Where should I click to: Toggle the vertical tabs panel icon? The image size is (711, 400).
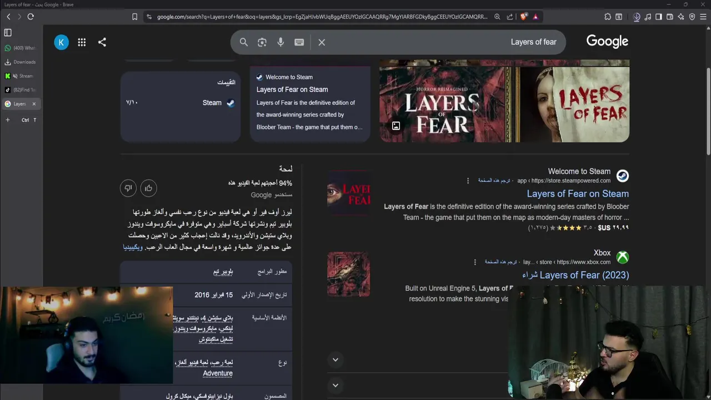8,33
